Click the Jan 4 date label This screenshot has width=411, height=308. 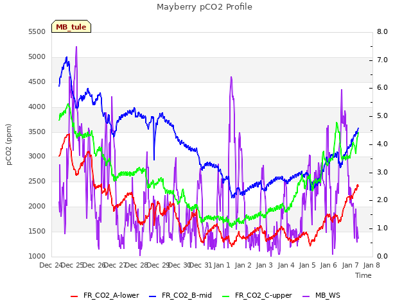(286, 265)
